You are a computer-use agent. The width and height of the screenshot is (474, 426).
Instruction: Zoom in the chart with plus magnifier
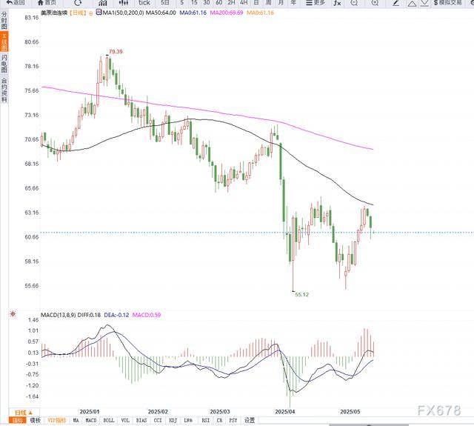coord(375,3)
